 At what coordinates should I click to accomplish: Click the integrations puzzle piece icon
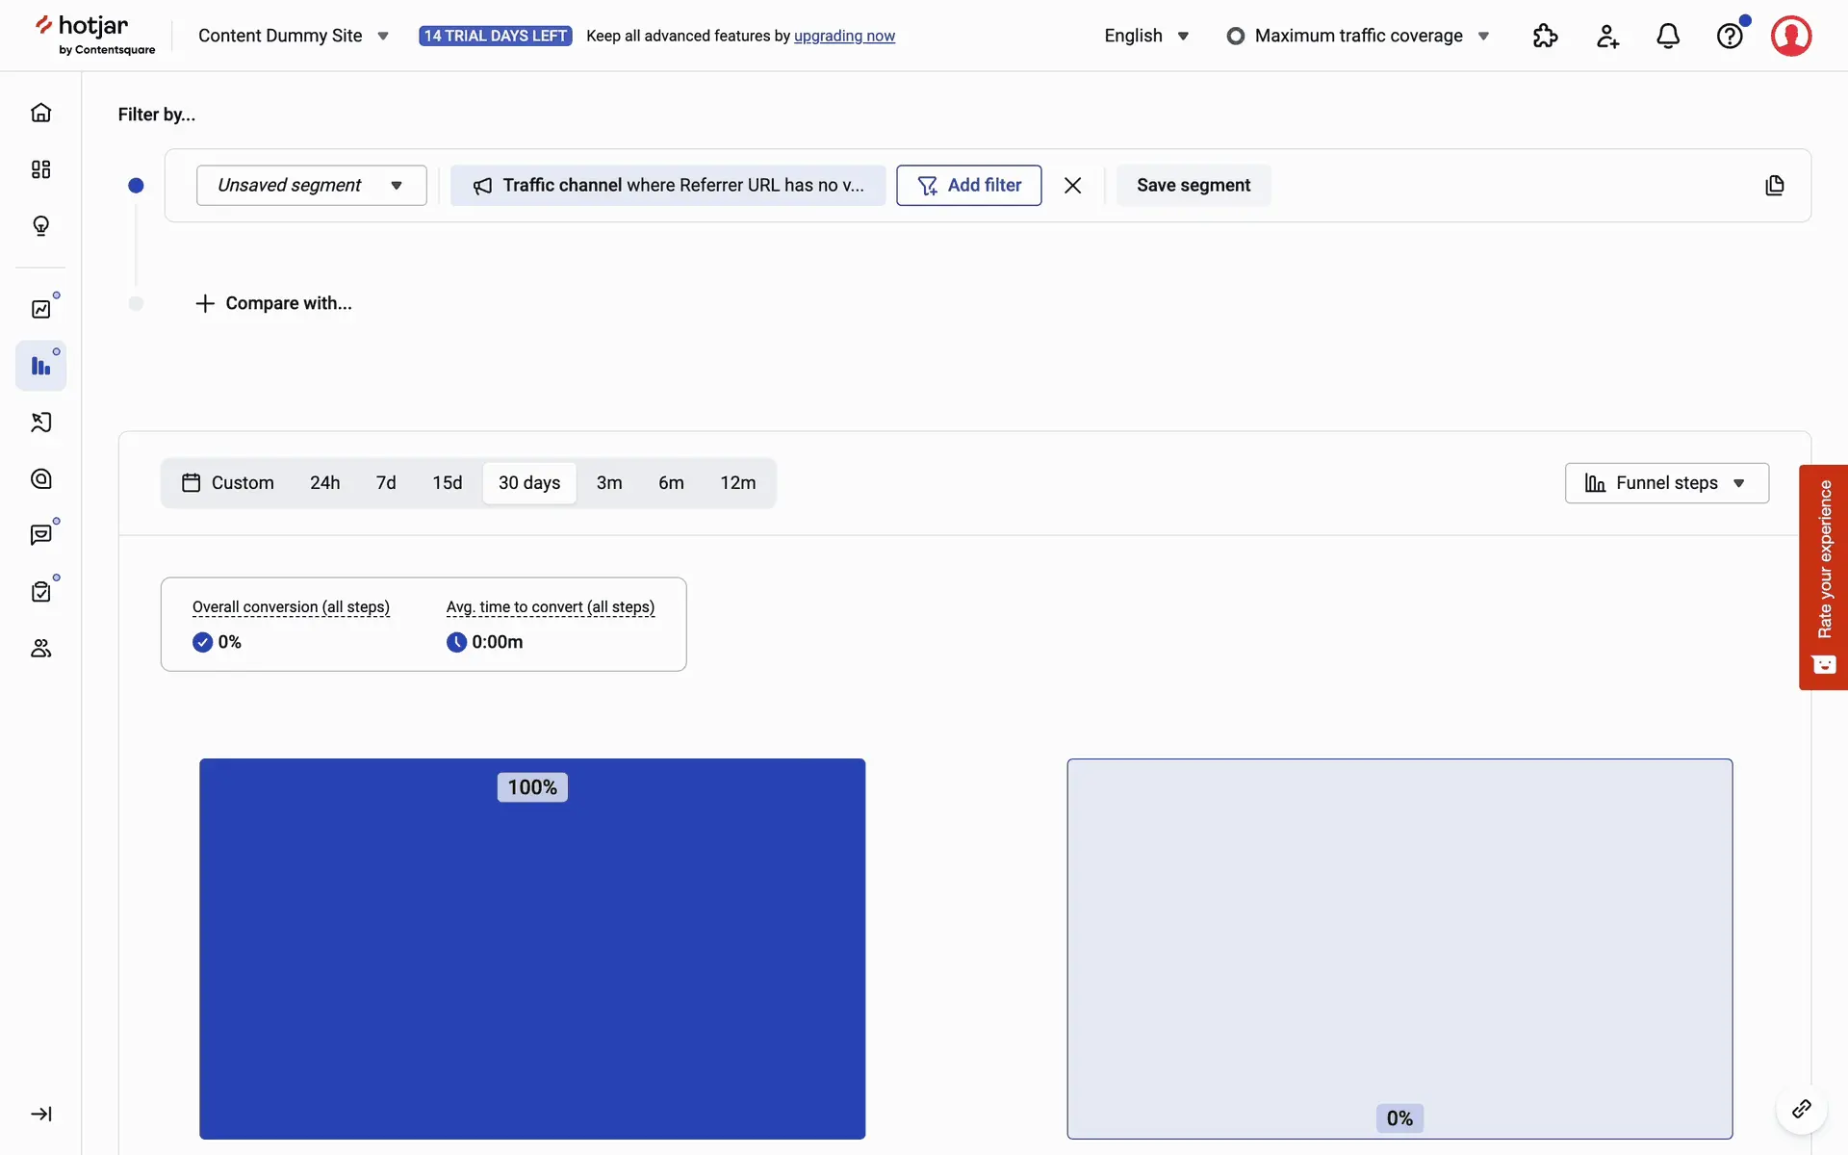point(1545,36)
